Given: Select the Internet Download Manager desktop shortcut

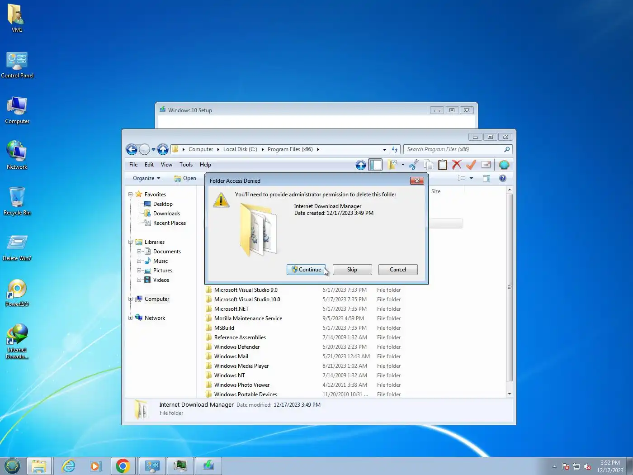Looking at the screenshot, I should [17, 342].
